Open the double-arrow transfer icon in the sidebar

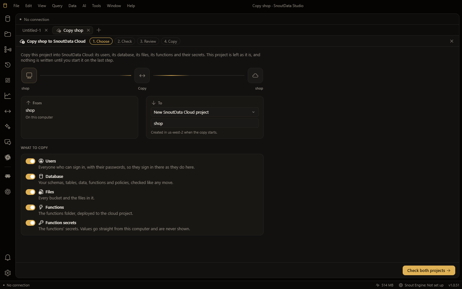pos(8,111)
